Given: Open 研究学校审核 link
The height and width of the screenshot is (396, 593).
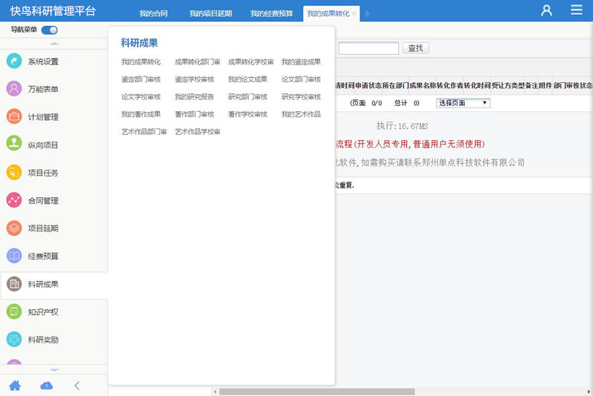Looking at the screenshot, I should point(301,97).
